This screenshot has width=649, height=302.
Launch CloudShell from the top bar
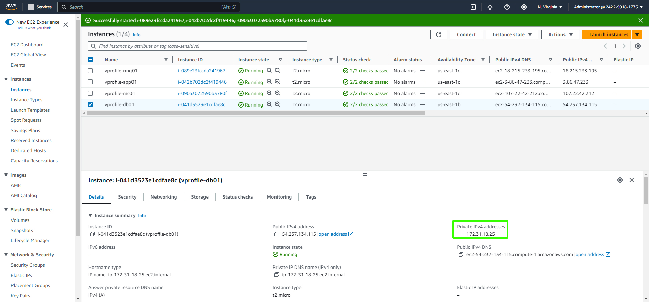tap(473, 7)
